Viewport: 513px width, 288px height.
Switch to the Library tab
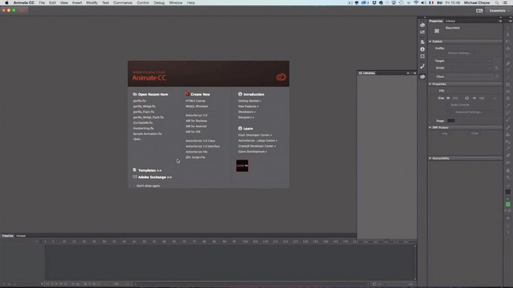coord(450,21)
